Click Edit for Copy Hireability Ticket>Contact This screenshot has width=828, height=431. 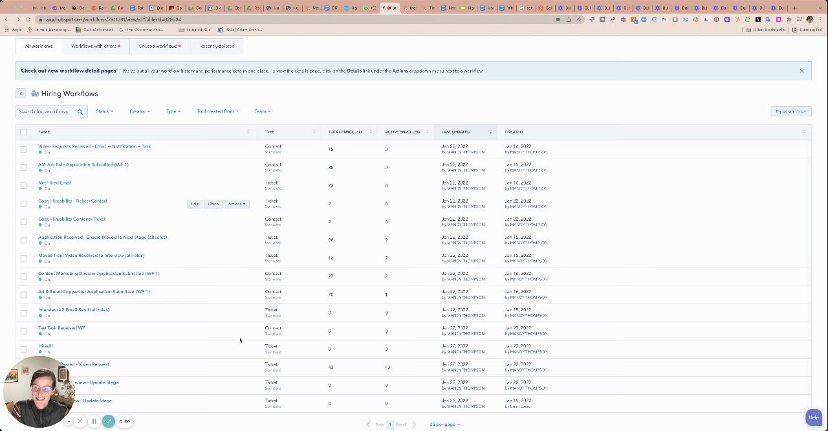pos(195,204)
